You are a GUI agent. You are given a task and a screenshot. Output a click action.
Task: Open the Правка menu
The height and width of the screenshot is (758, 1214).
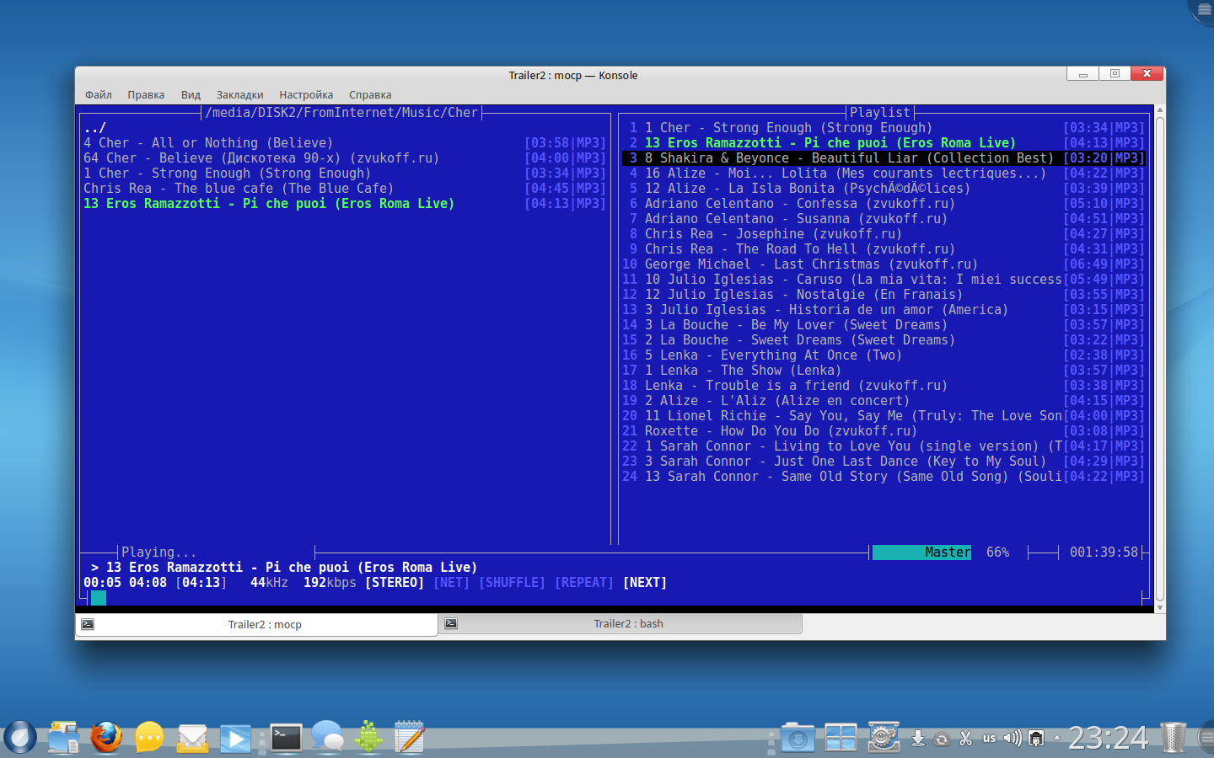[146, 95]
